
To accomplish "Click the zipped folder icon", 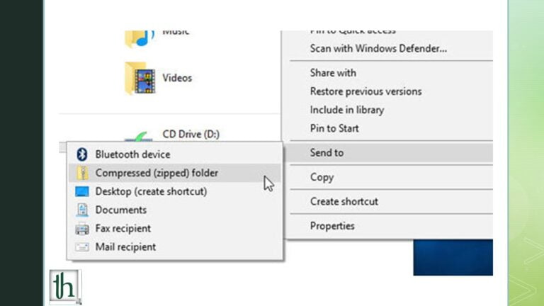I will tap(82, 173).
